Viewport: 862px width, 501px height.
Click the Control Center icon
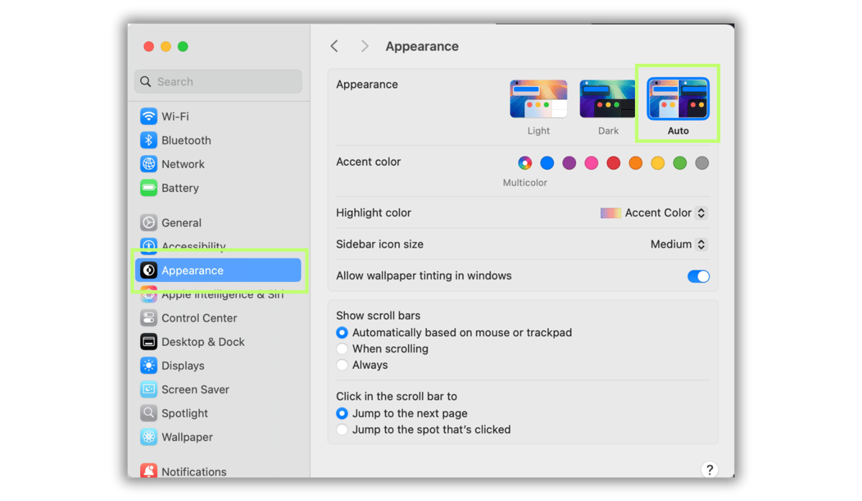[149, 318]
